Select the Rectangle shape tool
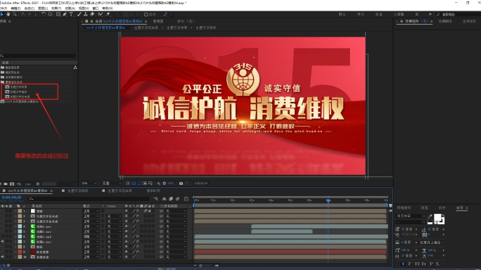Screen dimensions: 481x270 coord(58,14)
